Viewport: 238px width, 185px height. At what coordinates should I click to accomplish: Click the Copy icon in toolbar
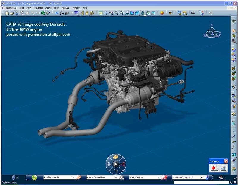pyautogui.click(x=22, y=13)
